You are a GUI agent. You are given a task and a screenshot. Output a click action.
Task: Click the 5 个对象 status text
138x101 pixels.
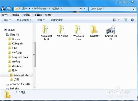tap(20, 92)
